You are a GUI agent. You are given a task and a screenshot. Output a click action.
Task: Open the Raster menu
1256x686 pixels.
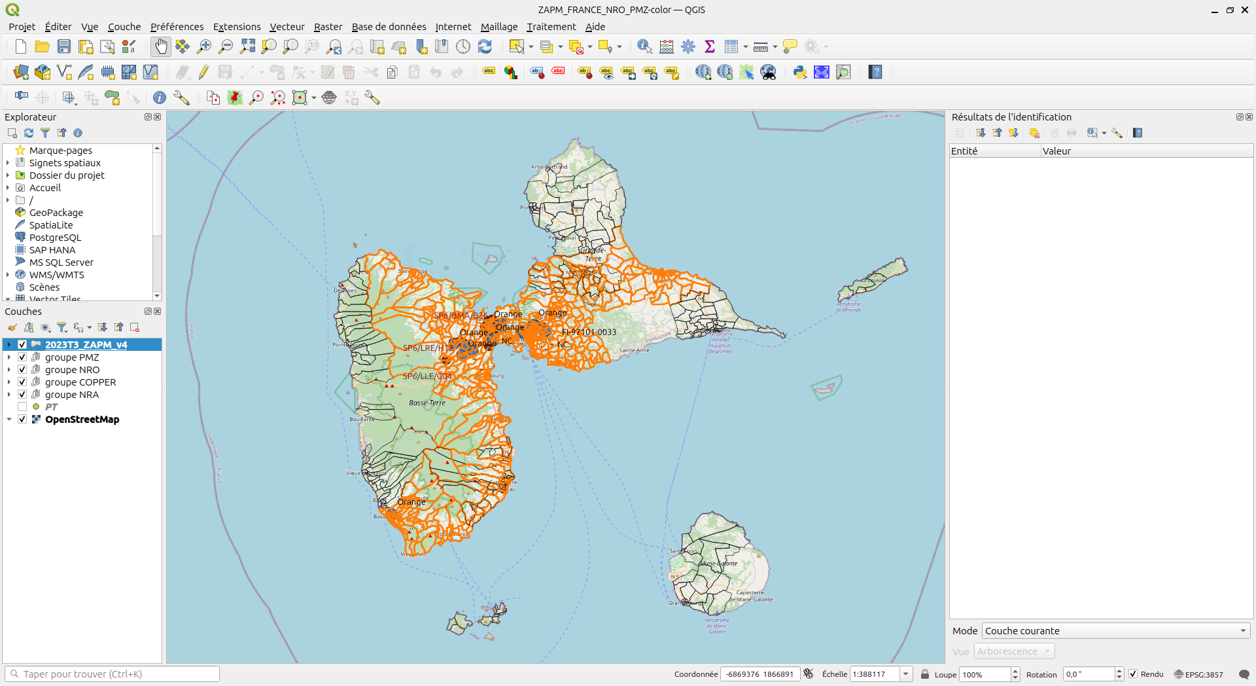[328, 27]
